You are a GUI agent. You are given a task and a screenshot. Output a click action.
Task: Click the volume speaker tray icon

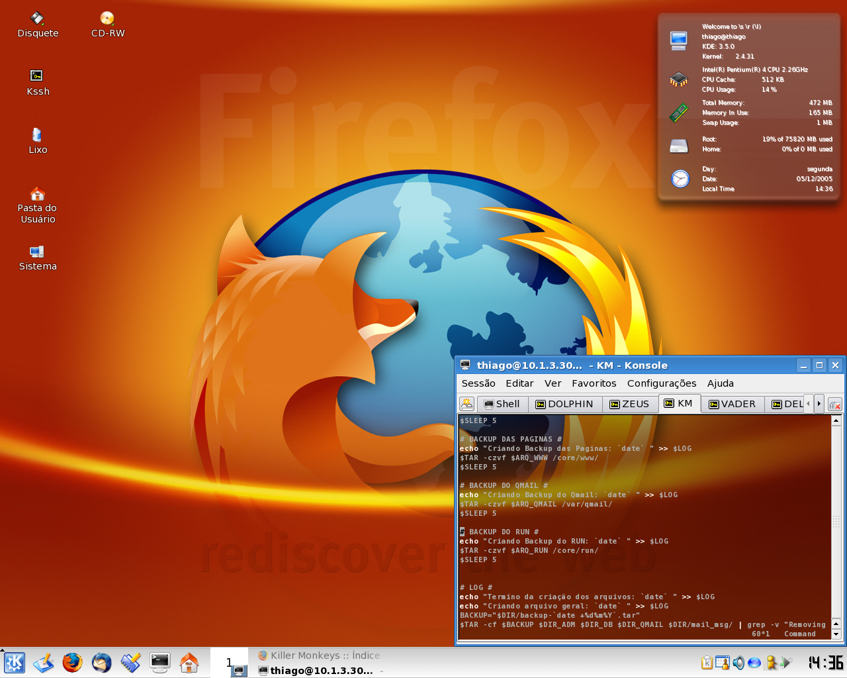point(738,663)
